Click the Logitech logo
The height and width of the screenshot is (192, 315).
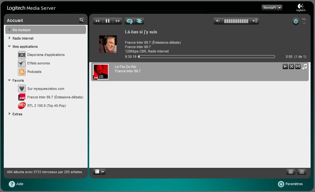click(301, 8)
